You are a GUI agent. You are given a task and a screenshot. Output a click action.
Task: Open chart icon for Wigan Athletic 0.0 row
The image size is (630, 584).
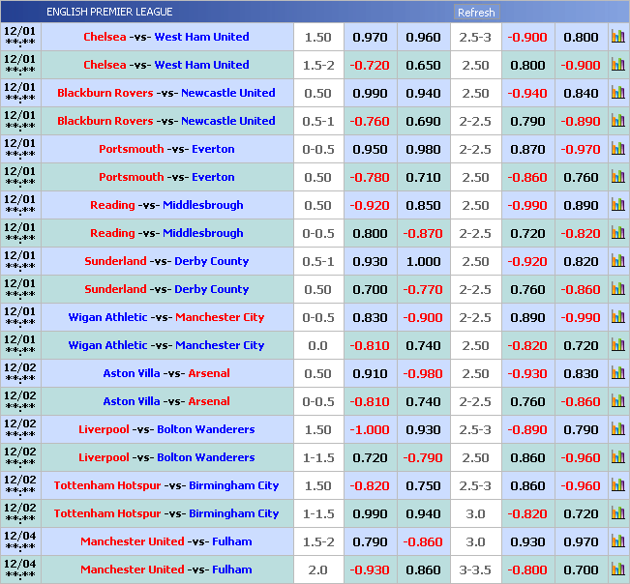click(617, 346)
